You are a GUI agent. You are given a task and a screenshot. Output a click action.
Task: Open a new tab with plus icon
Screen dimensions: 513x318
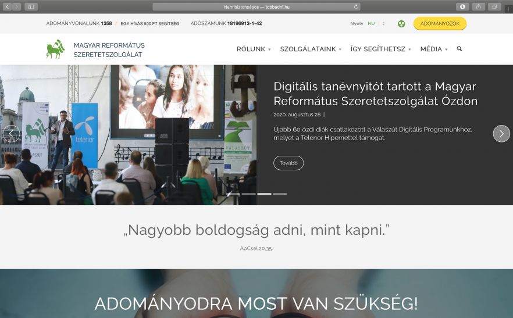[508, 9]
